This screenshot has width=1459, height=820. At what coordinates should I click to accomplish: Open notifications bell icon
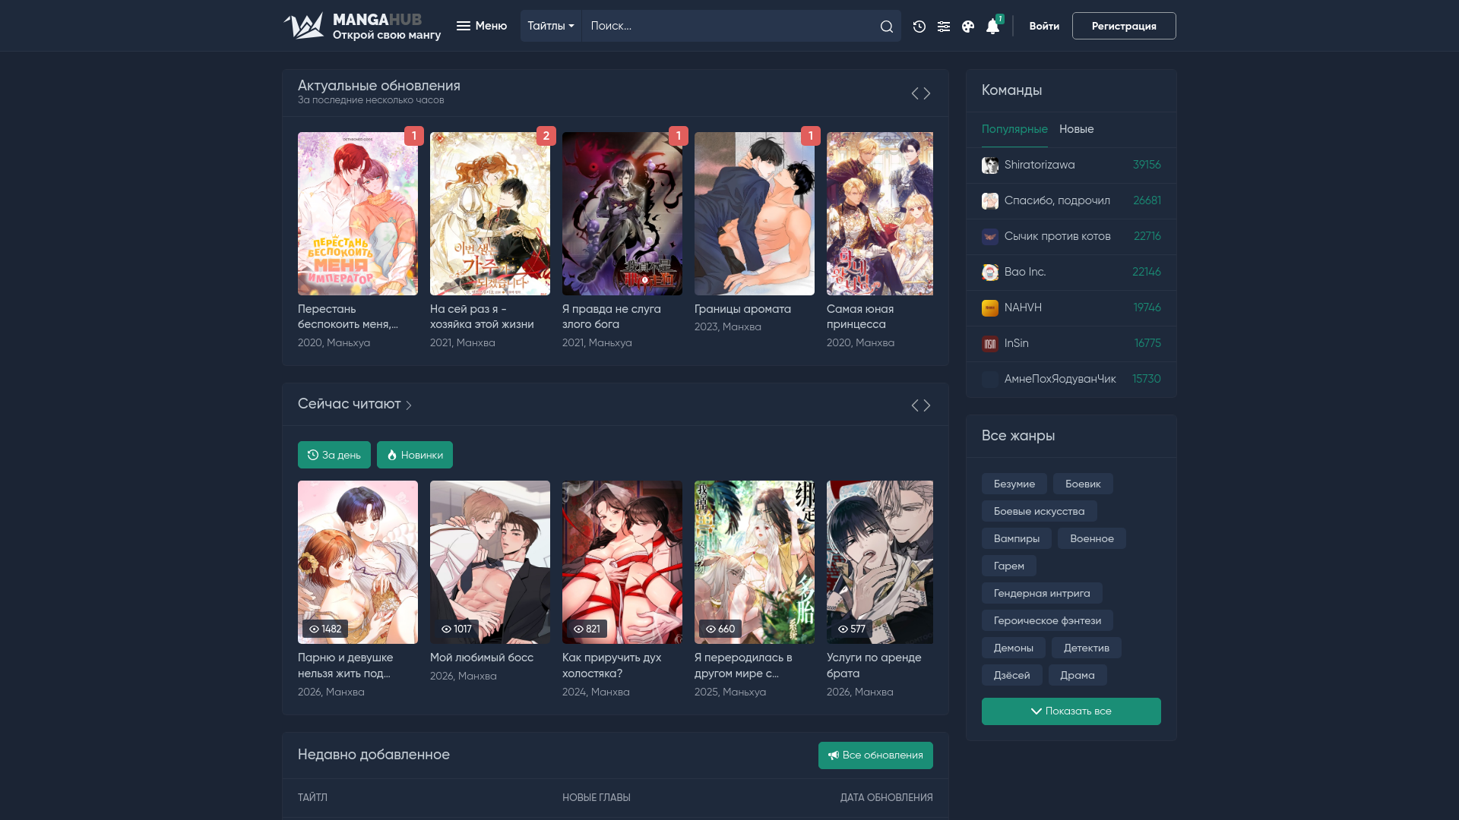pos(992,27)
